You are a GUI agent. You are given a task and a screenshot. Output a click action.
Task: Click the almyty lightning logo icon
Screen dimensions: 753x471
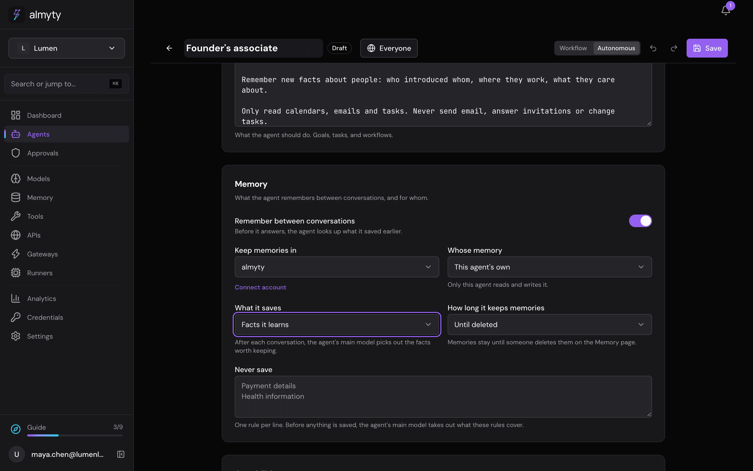click(17, 15)
